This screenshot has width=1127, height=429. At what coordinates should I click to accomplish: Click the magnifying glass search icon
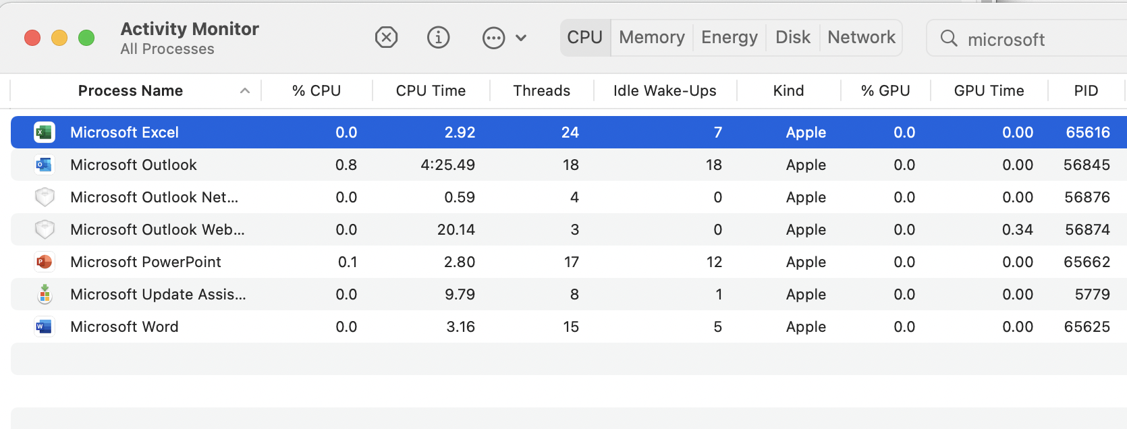point(949,38)
